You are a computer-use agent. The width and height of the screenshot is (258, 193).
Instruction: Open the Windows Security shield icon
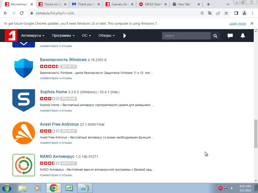point(24,68)
